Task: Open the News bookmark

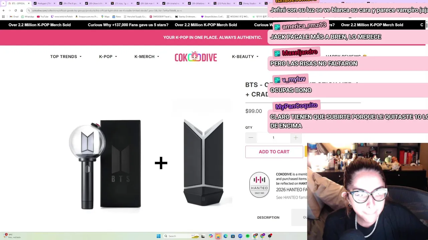Action: [117, 17]
